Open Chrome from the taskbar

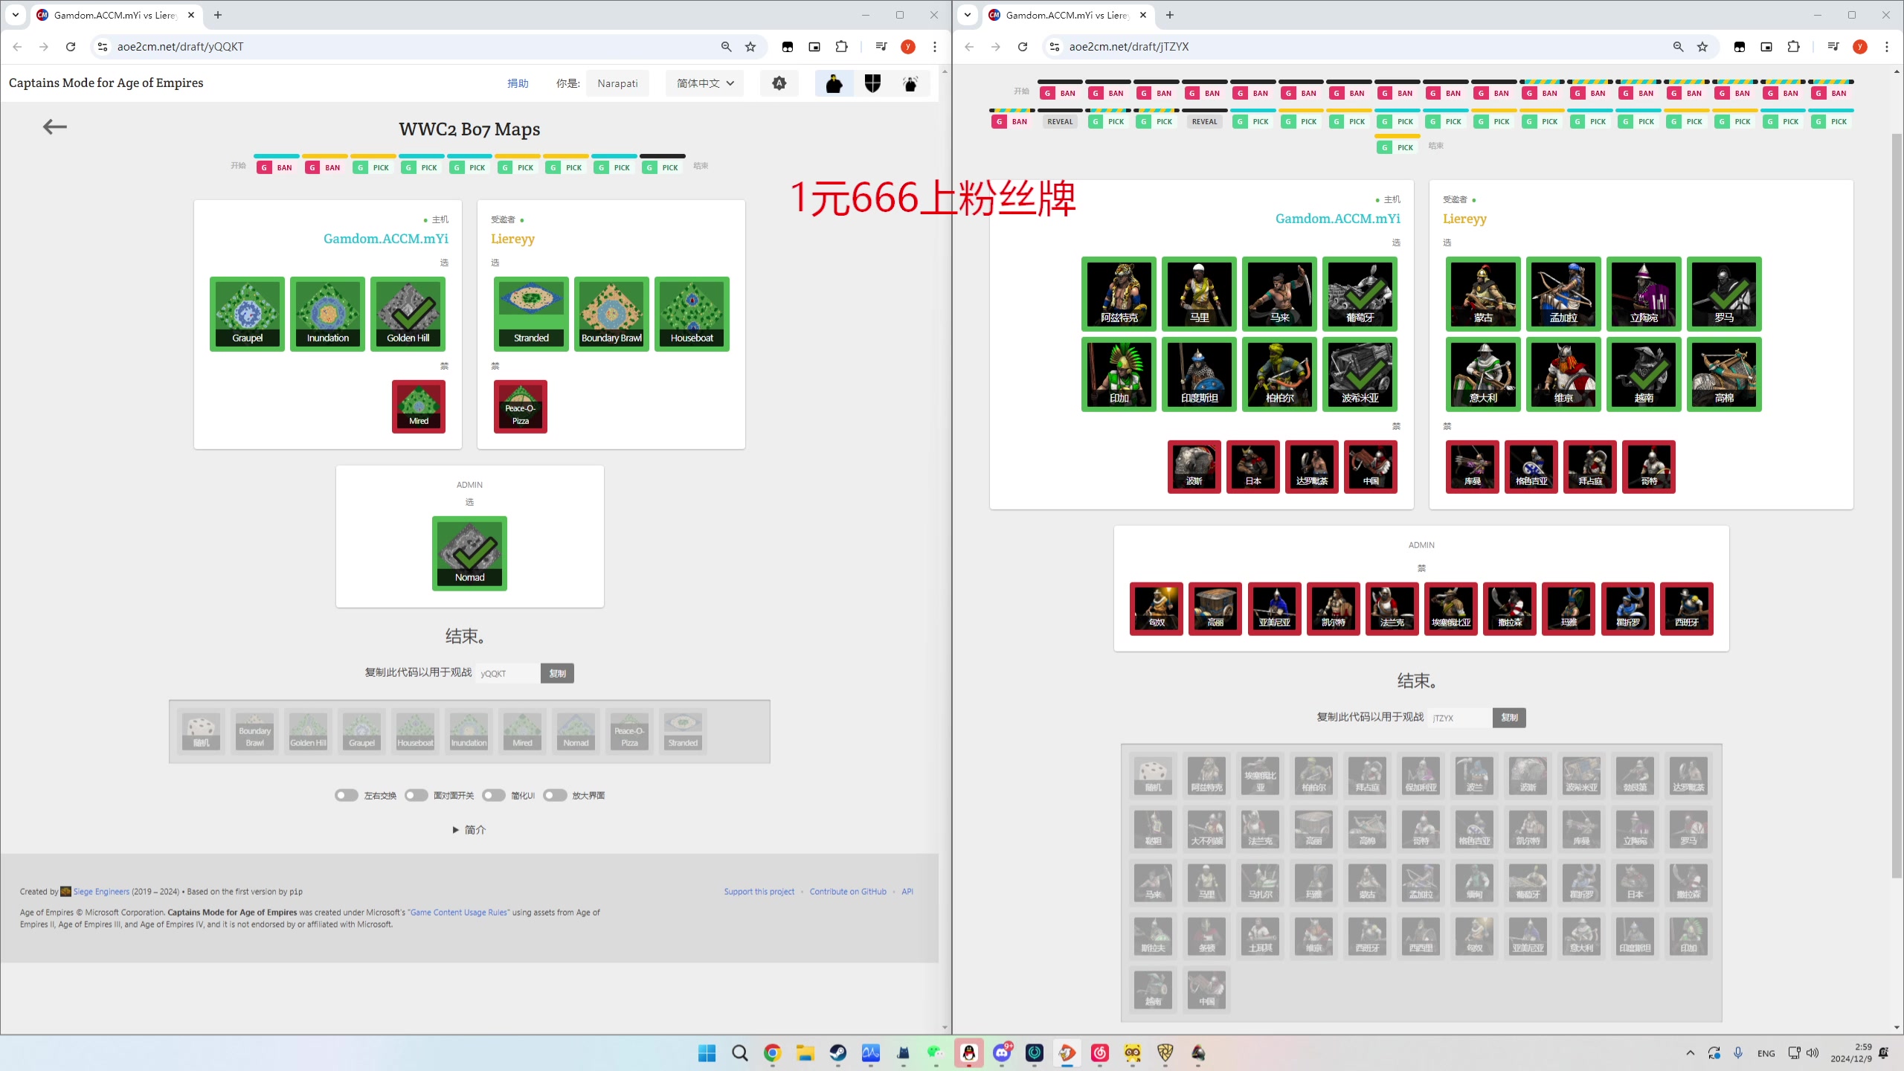pos(772,1052)
